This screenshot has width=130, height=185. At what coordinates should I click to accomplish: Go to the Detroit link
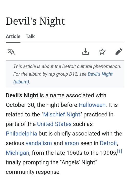[x=108, y=143]
